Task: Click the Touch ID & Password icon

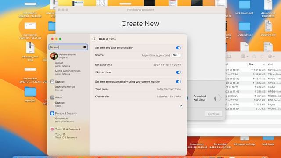Action: coord(52,129)
